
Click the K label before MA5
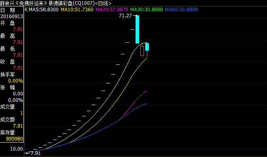click(x=26, y=10)
